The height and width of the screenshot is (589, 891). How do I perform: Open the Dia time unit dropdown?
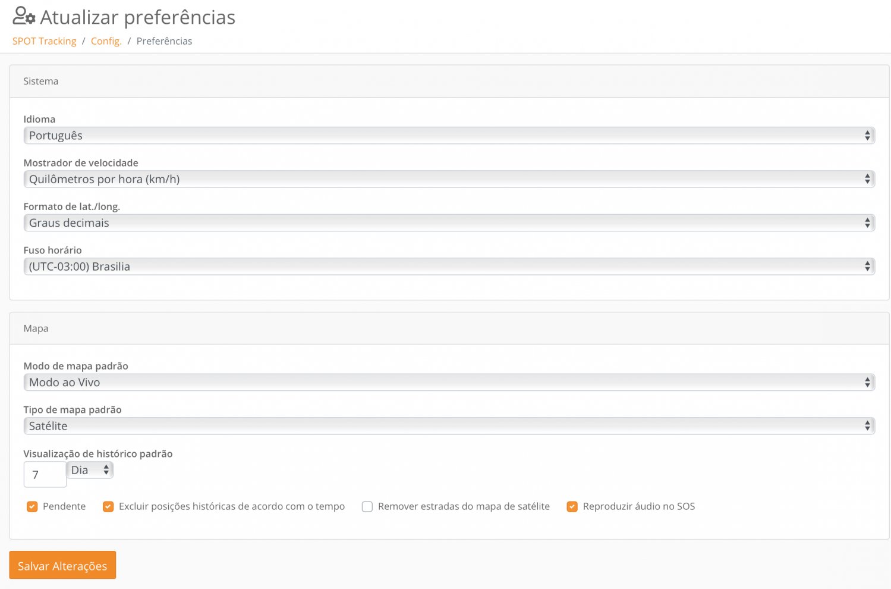point(90,470)
